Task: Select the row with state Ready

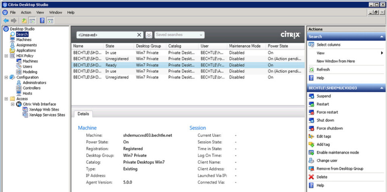Action: [188, 65]
